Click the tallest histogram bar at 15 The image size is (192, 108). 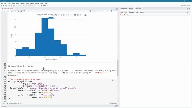(45, 37)
